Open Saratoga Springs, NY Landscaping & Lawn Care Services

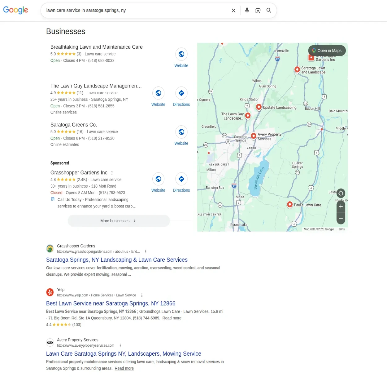[x=117, y=260]
